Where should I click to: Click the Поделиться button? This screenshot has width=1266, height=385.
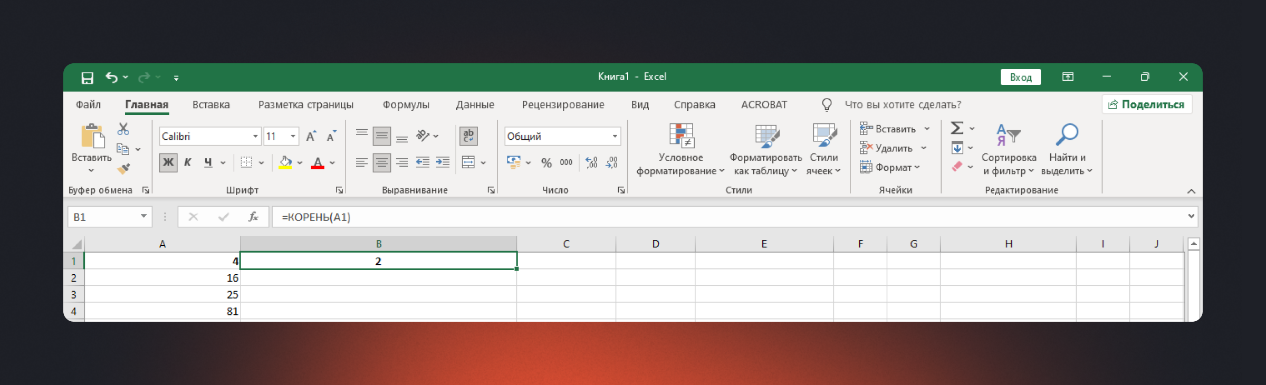(x=1147, y=104)
